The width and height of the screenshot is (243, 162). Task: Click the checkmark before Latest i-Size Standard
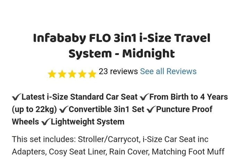tap(16, 97)
